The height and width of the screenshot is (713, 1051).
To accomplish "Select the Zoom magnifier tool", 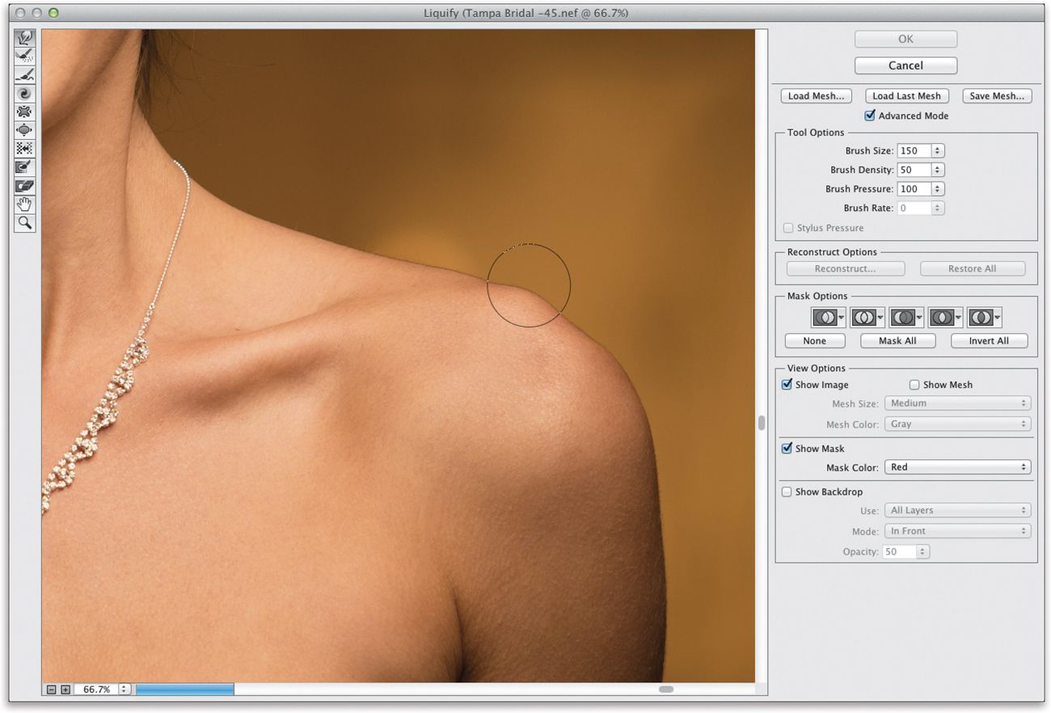I will click(25, 222).
